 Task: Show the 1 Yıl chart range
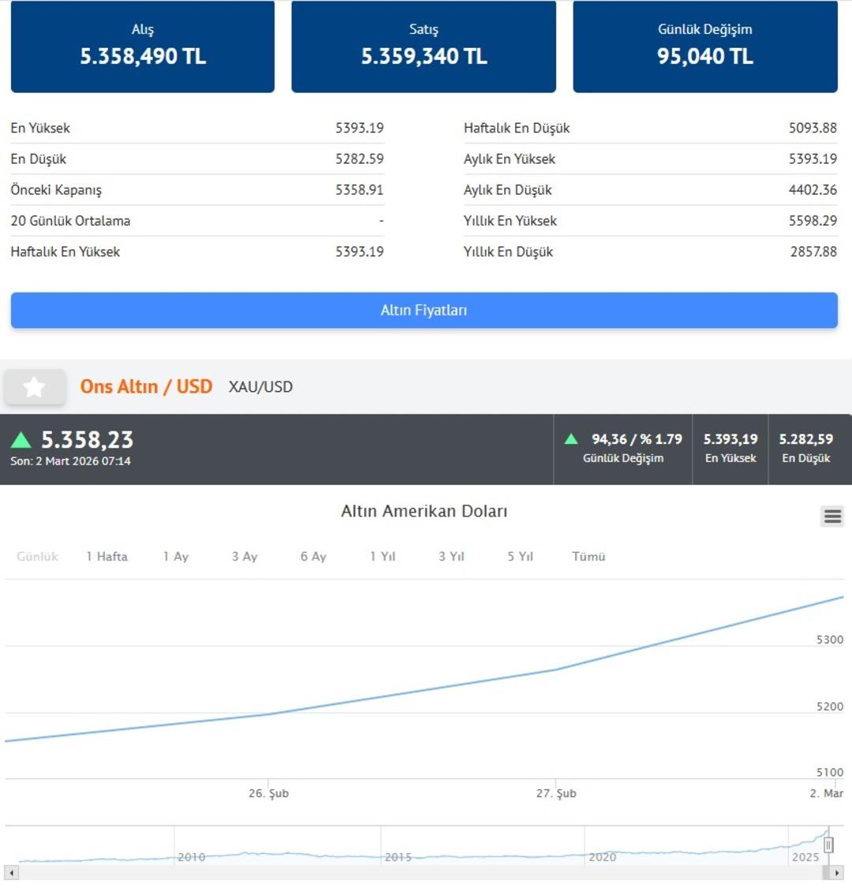[383, 557]
